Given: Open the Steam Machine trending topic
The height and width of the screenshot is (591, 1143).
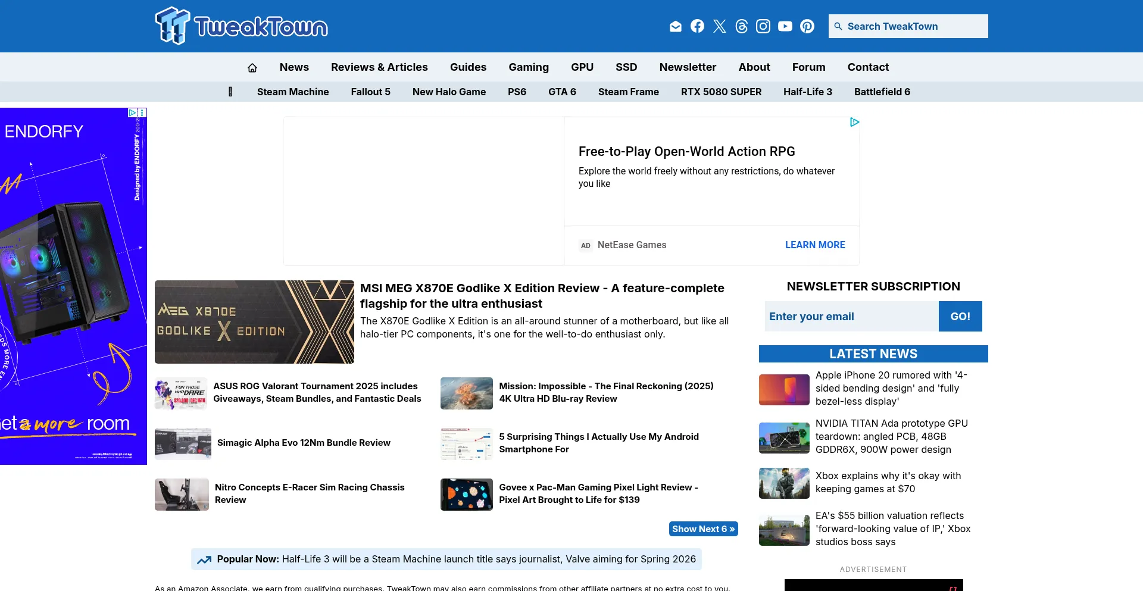Looking at the screenshot, I should click(292, 92).
